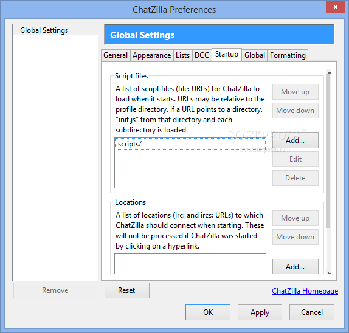349x333 pixels.
Task: Click the scrollbar up arrow
Action: click(329, 72)
